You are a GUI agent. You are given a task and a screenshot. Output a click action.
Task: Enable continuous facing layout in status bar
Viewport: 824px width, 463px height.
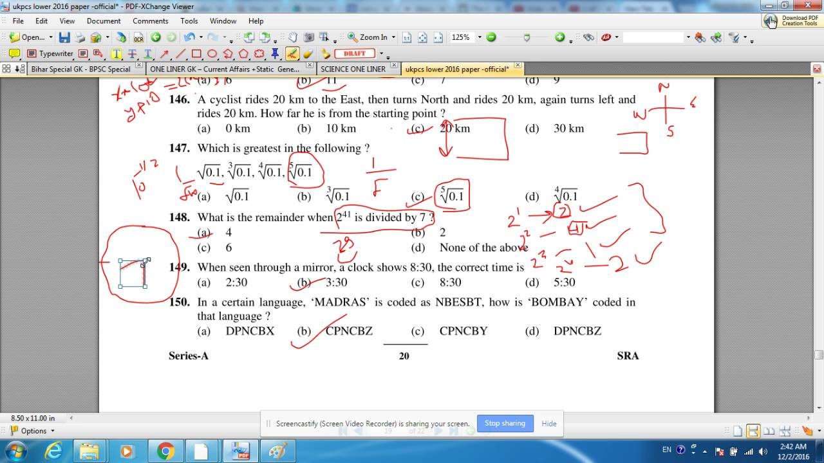coord(785,431)
